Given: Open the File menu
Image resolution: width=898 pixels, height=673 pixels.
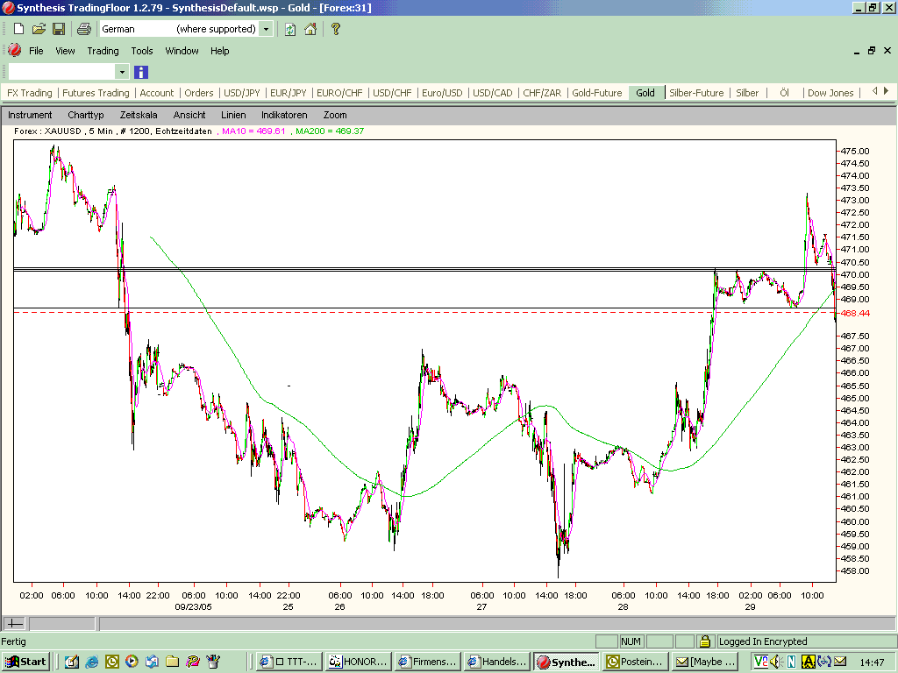Looking at the screenshot, I should (36, 51).
